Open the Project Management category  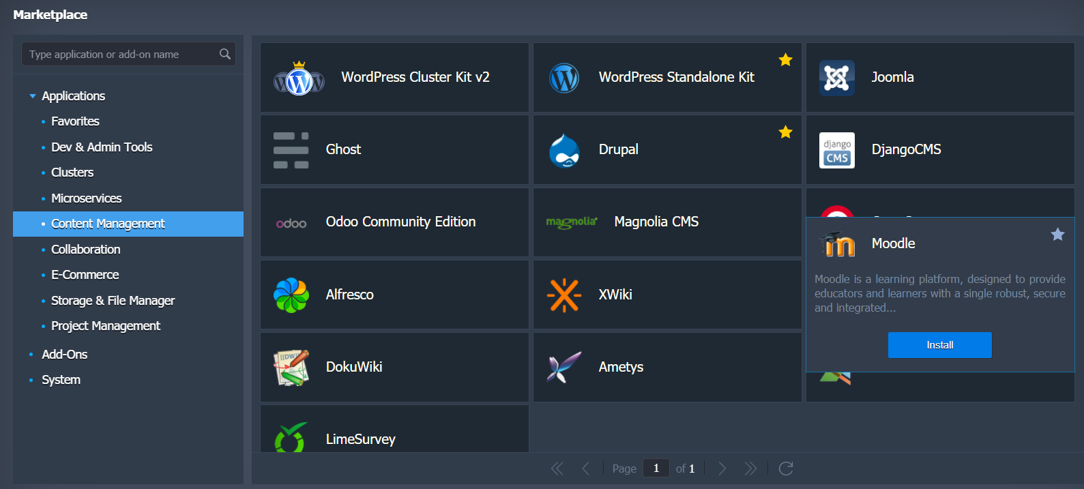click(x=106, y=326)
